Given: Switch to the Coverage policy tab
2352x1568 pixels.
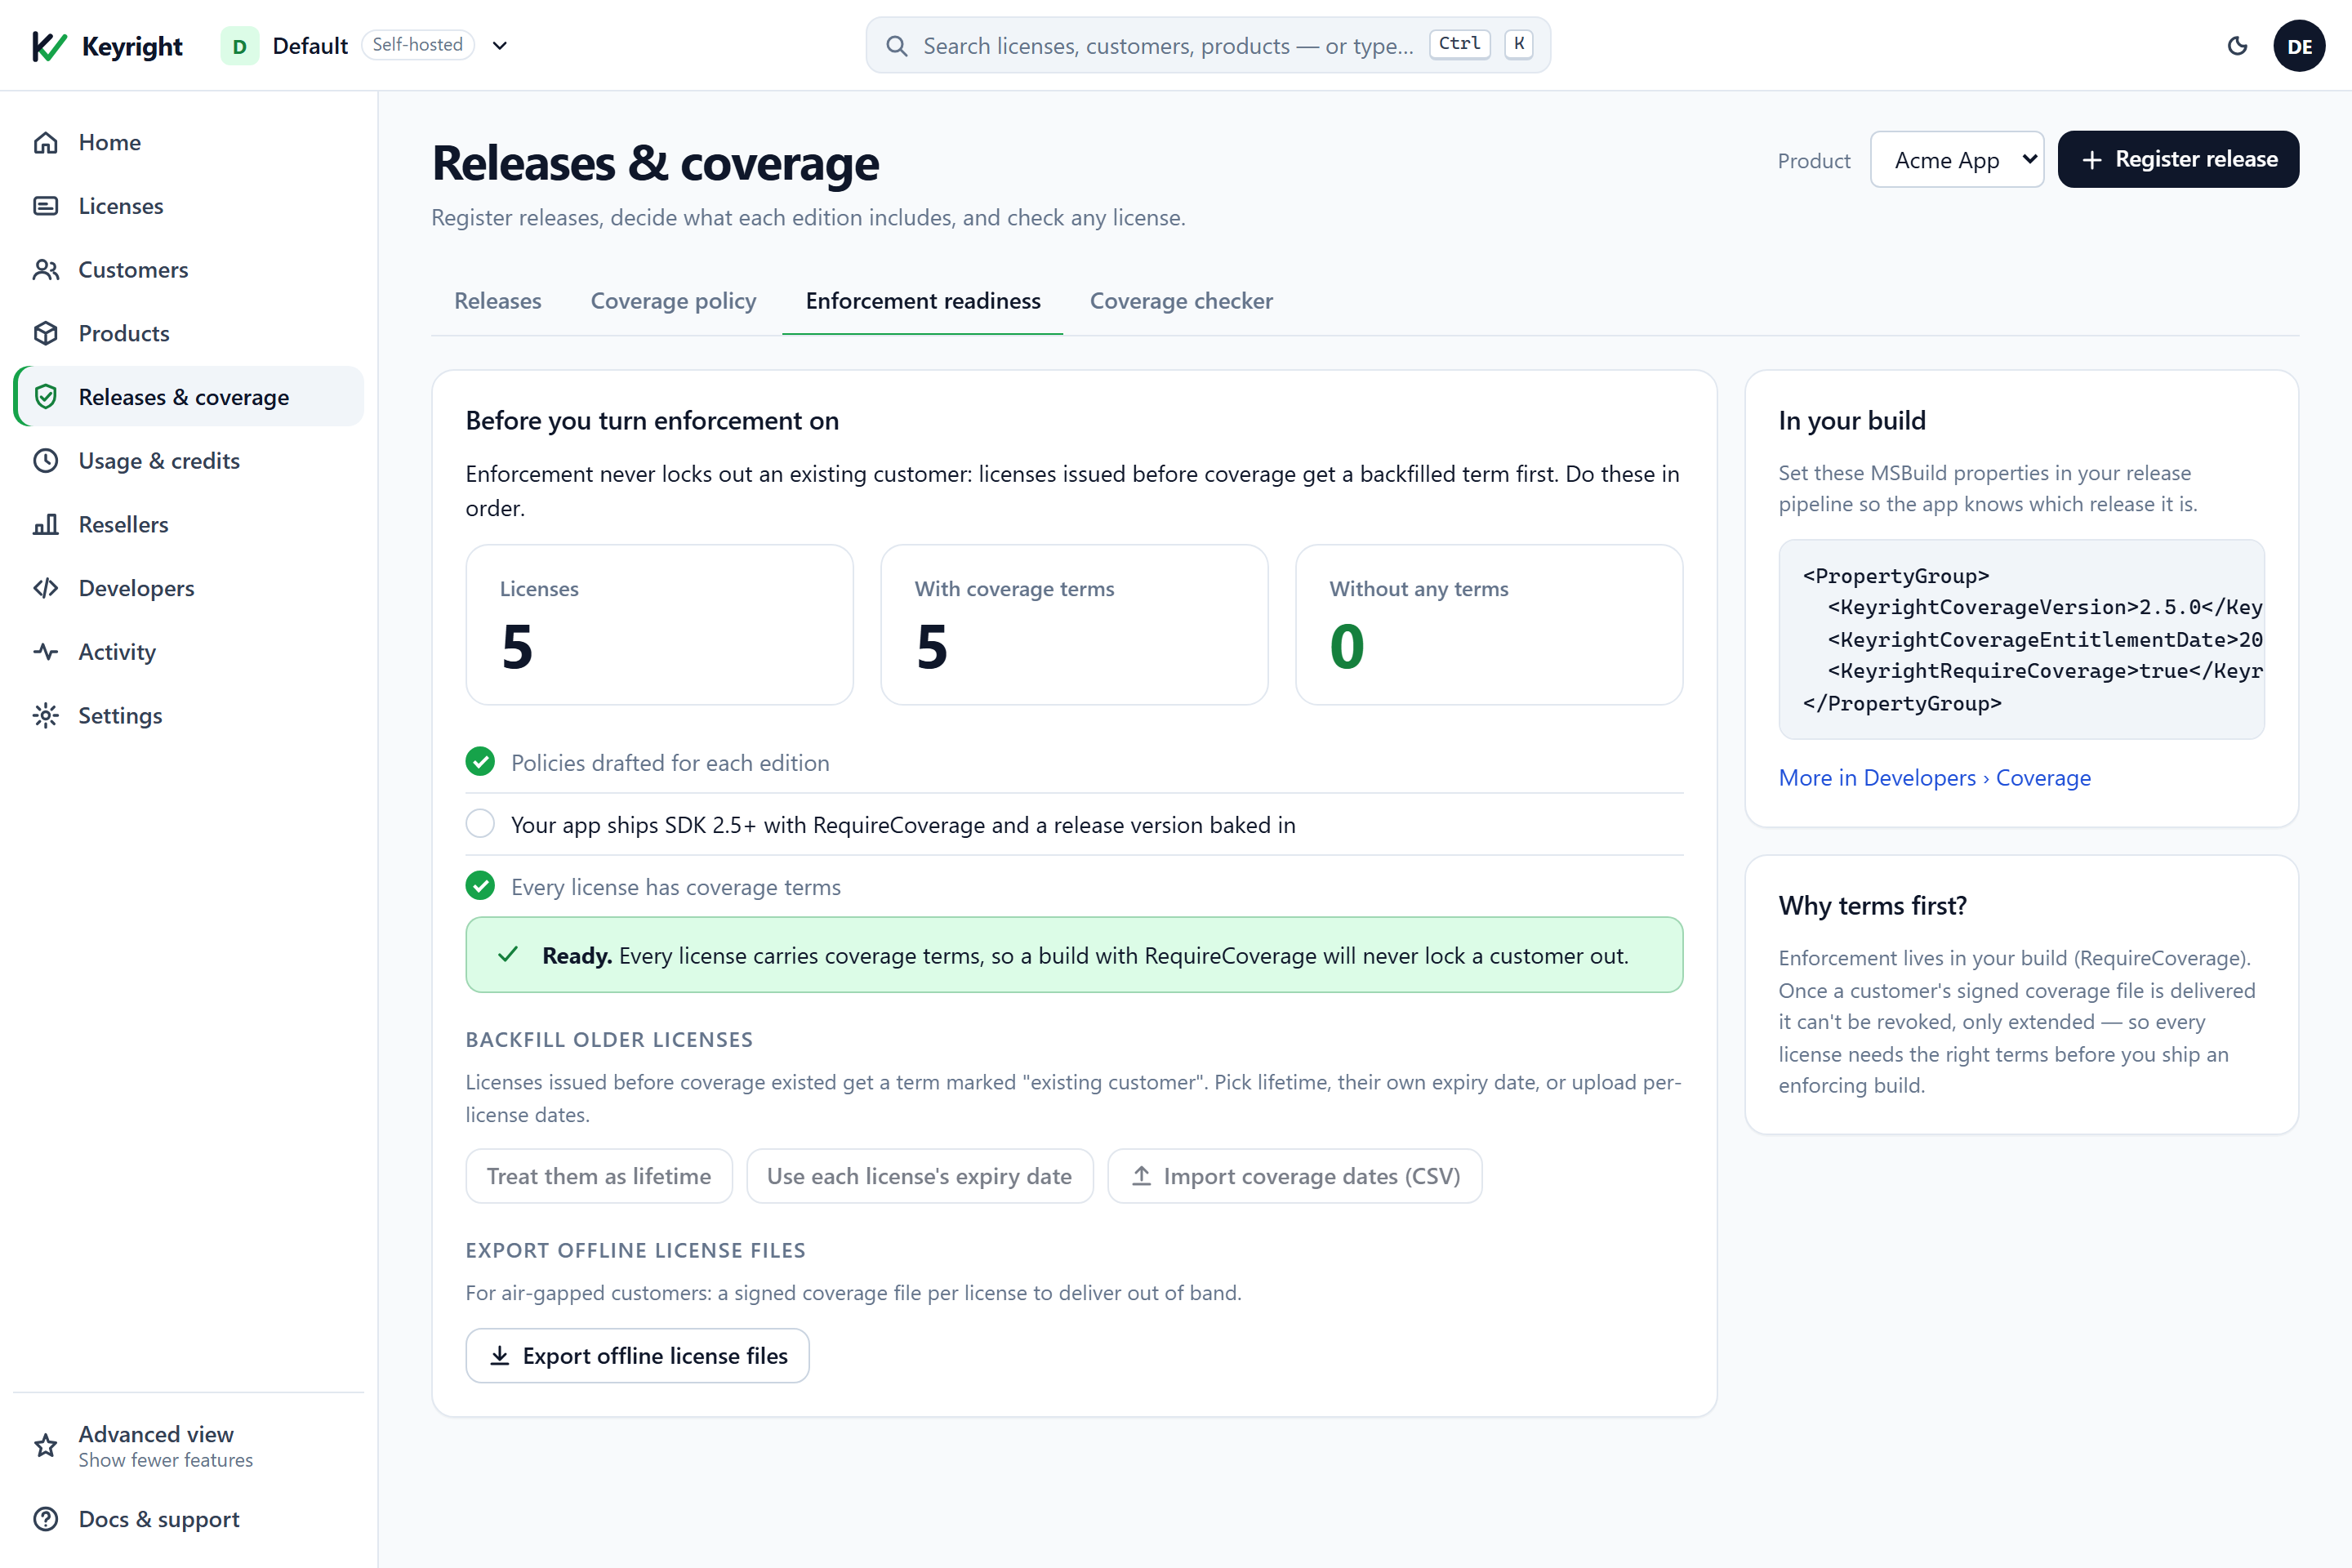Looking at the screenshot, I should click(x=673, y=301).
